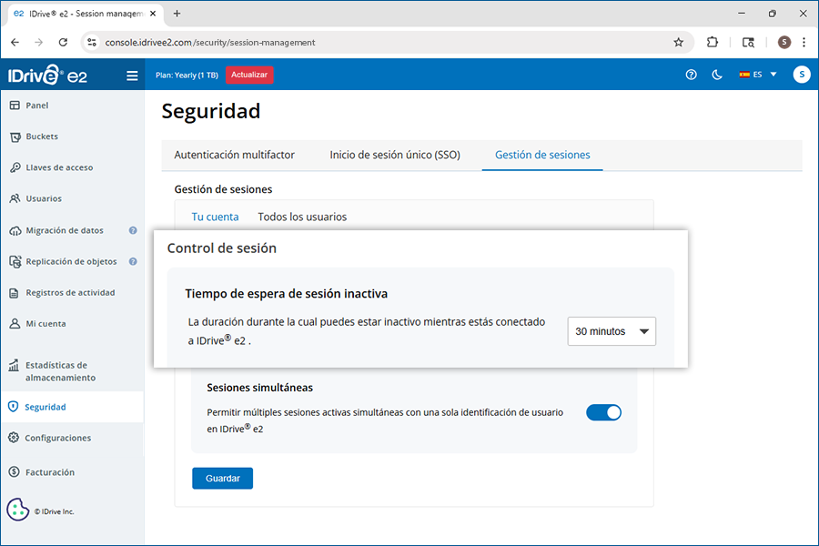Open Configuraciones in the sidebar

tap(58, 438)
